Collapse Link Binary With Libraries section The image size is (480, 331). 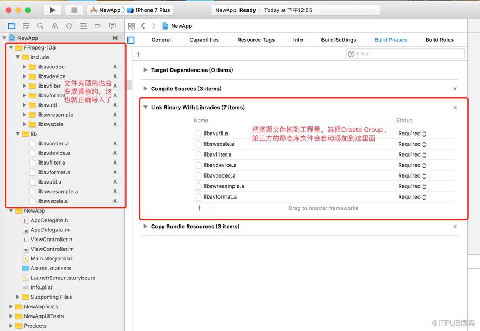pyautogui.click(x=146, y=107)
